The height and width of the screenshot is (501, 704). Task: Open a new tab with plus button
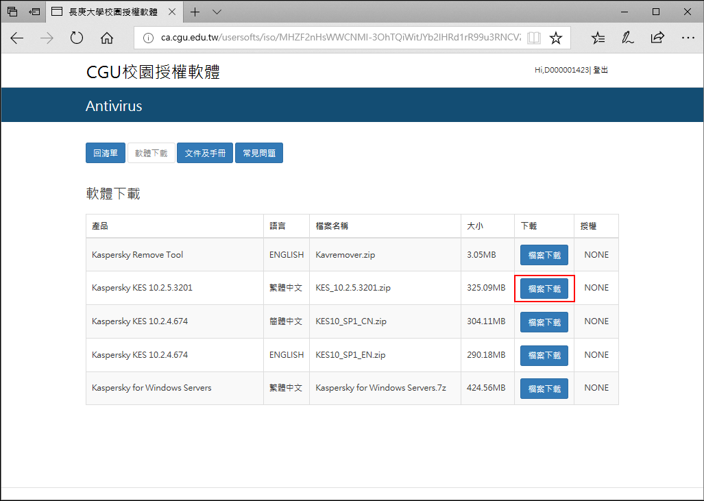(195, 12)
